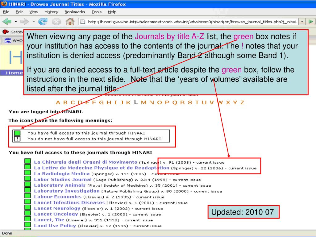This screenshot has height=237, width=316.
Task: Open the Back history dropdown arrow
Action: [16, 21]
